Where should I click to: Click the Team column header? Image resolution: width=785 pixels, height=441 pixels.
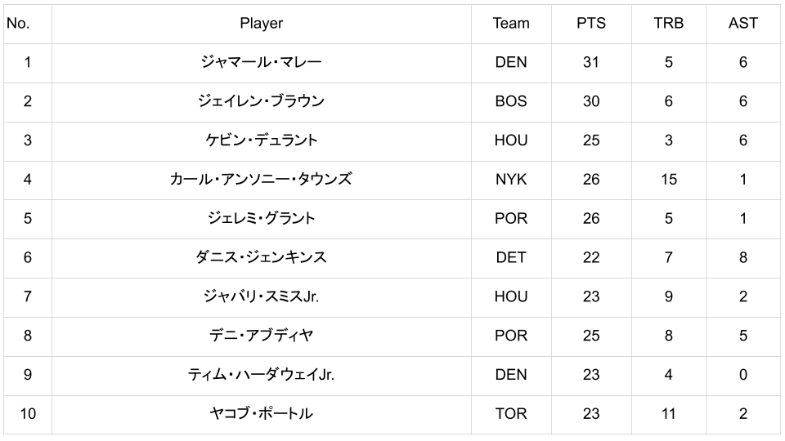[x=511, y=24]
